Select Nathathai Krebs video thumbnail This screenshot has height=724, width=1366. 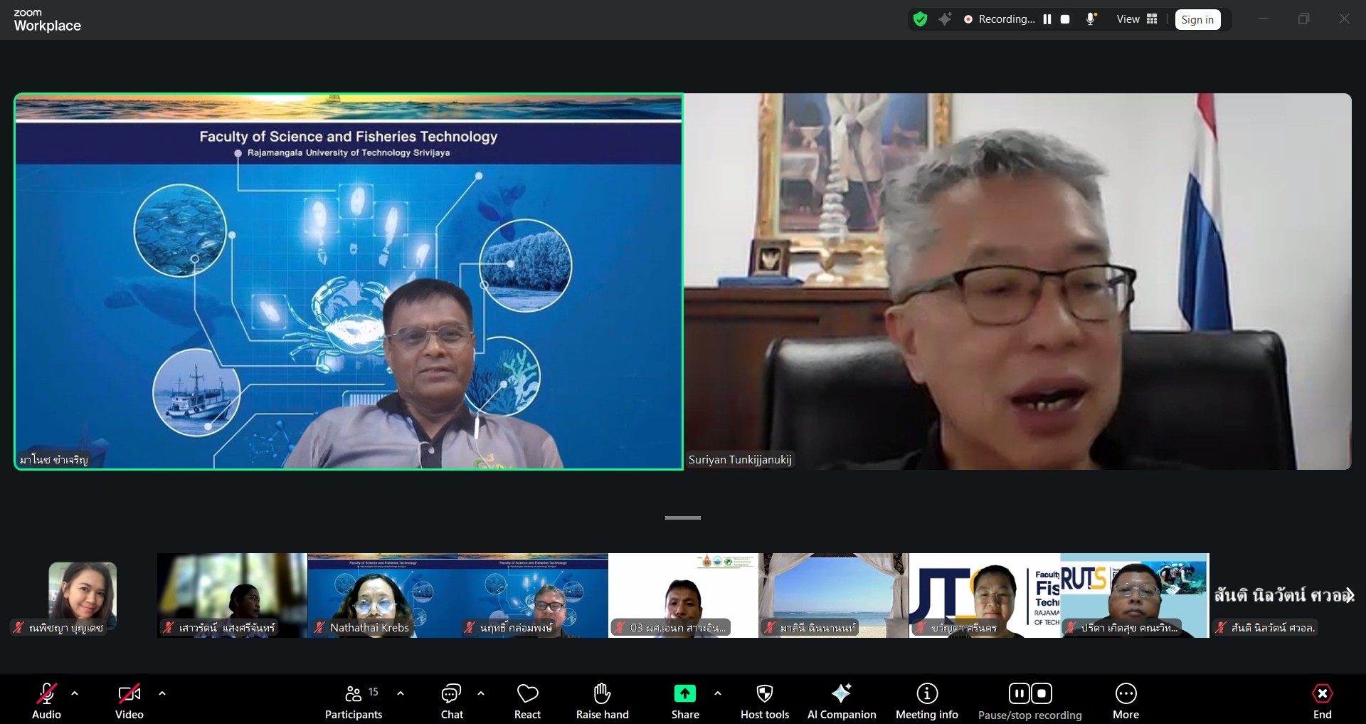point(383,595)
